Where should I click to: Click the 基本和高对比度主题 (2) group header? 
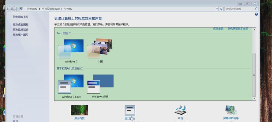coord(70,68)
